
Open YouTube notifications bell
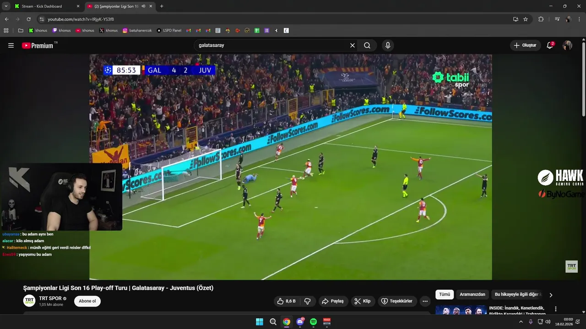(x=550, y=45)
